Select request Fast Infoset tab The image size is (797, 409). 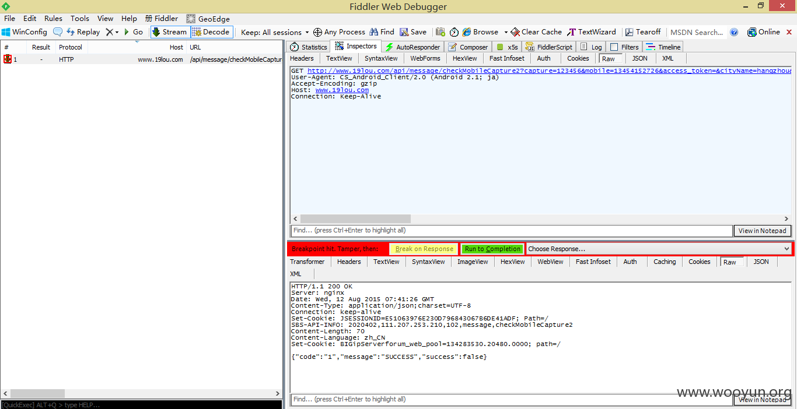(507, 58)
